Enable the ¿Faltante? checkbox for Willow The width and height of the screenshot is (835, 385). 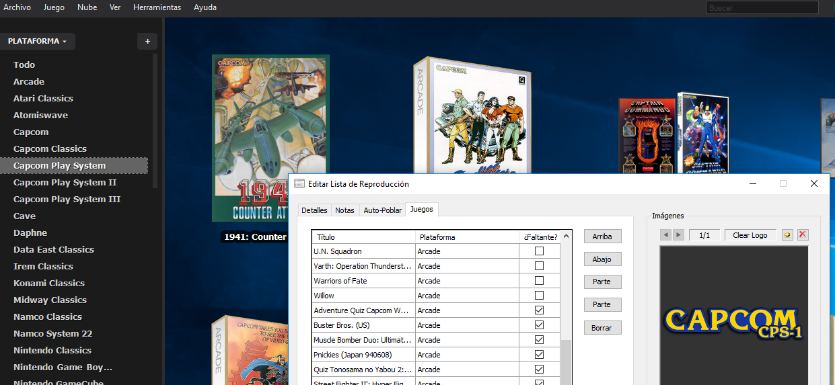[539, 296]
